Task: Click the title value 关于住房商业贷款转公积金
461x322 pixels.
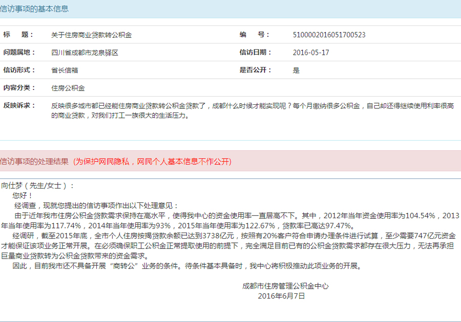Action: click(91, 35)
